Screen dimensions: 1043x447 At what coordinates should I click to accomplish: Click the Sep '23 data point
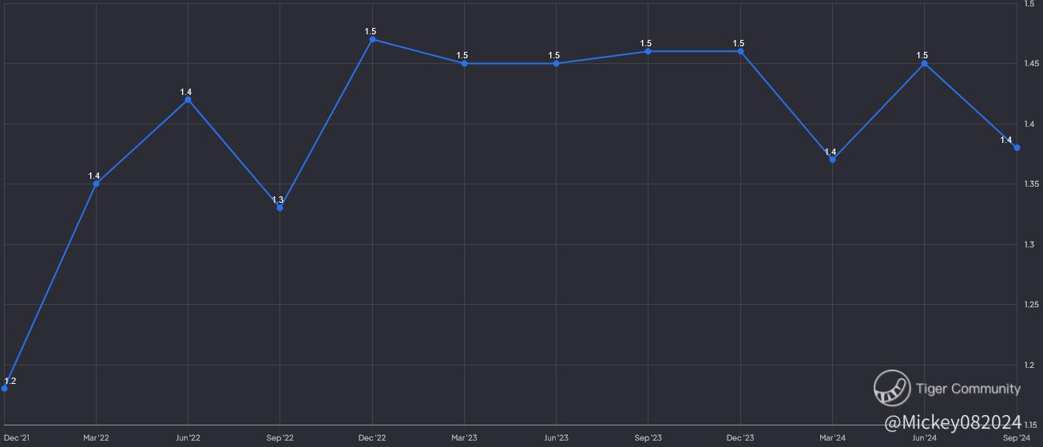click(648, 51)
